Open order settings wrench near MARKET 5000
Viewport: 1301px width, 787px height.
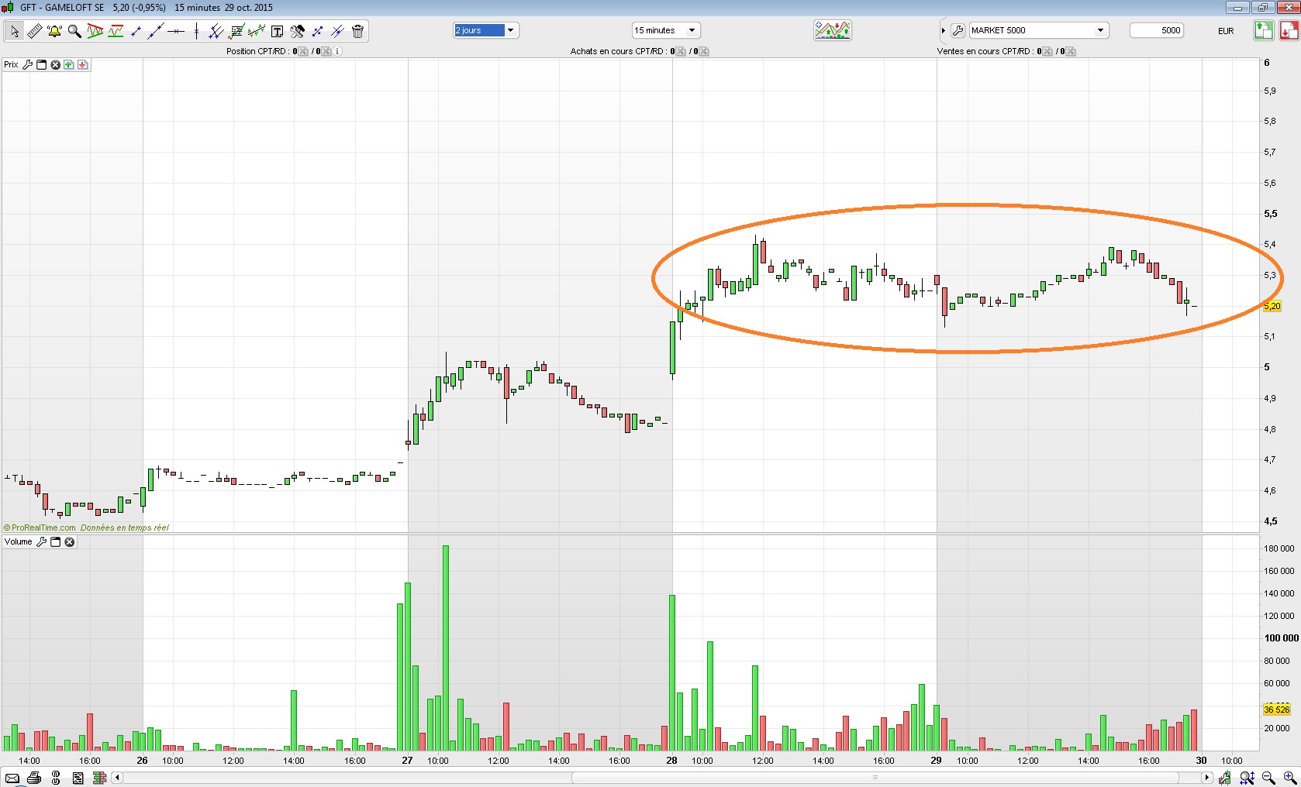(958, 31)
